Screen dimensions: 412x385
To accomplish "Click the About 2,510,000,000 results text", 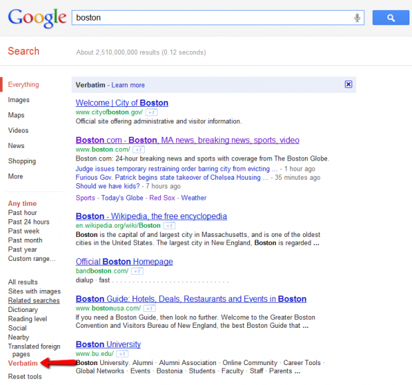I will pos(141,52).
